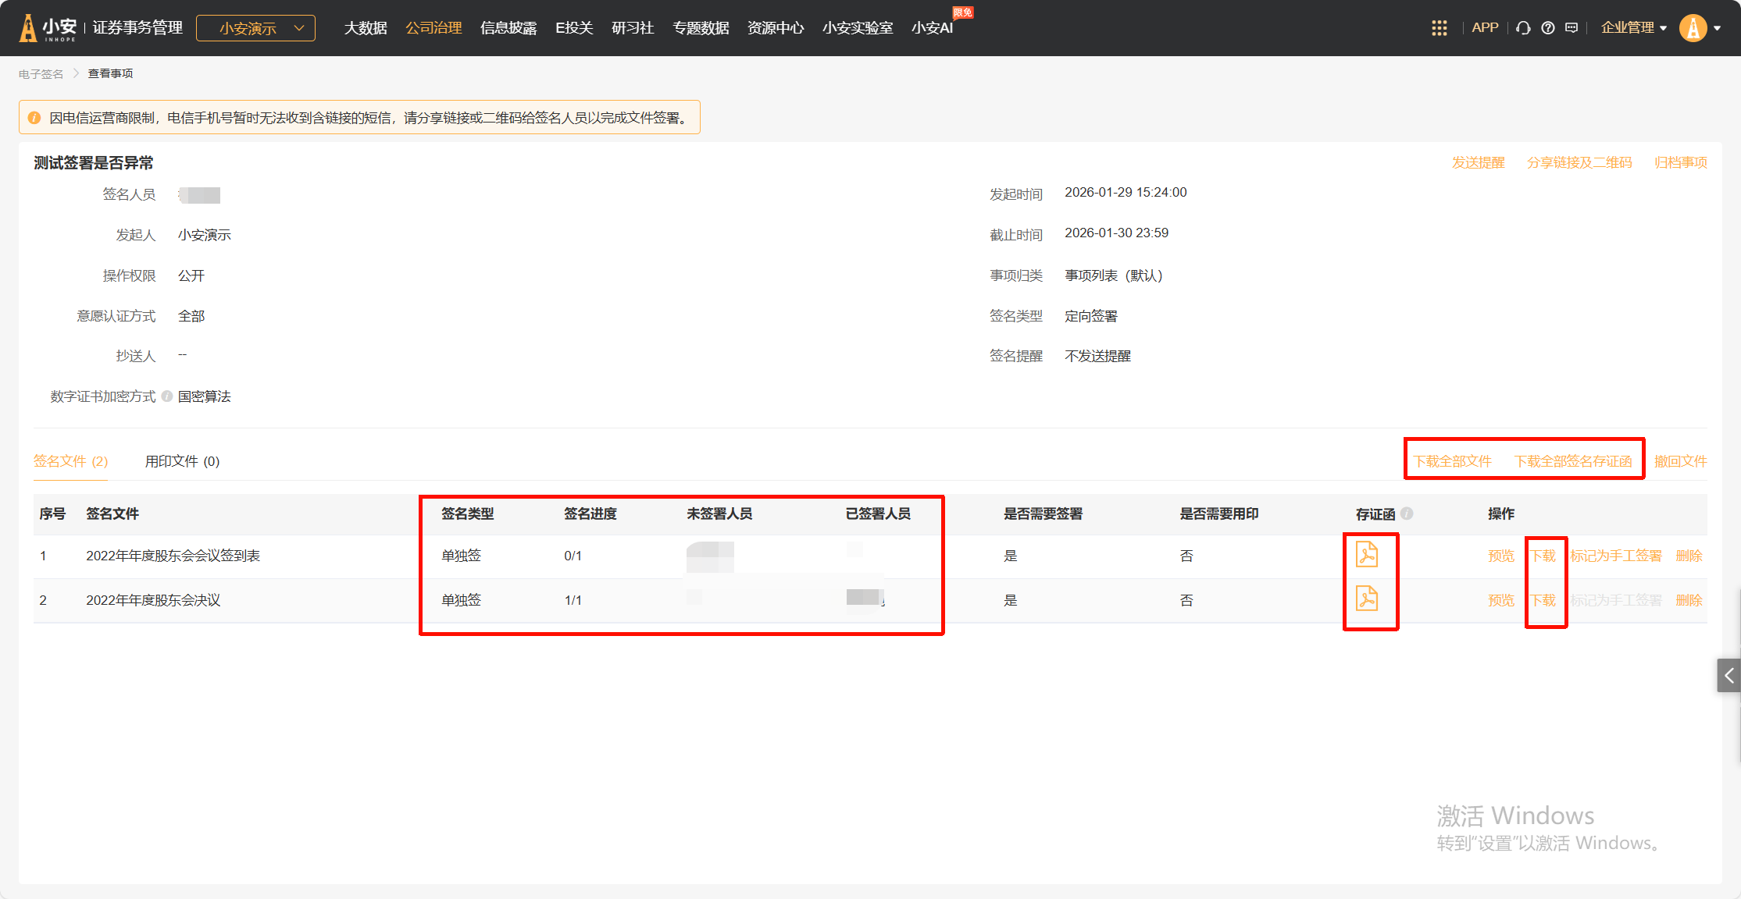Viewport: 1741px width, 899px height.
Task: Preview the 2022年年度股东会会议签到表 file
Action: (1500, 556)
